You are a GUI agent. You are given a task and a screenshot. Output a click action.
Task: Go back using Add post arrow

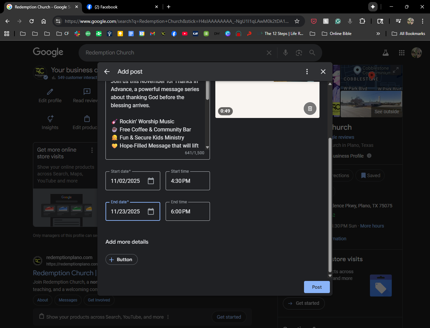107,72
